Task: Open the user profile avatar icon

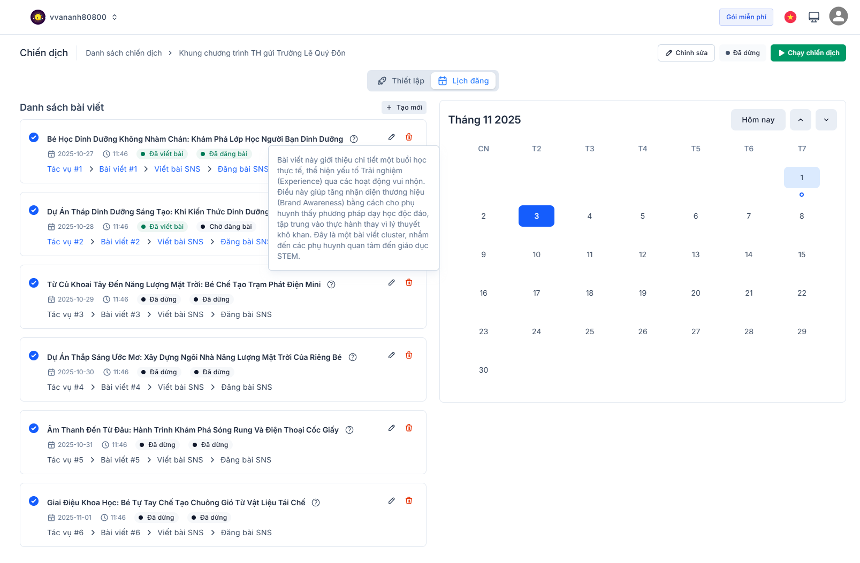Action: tap(838, 17)
